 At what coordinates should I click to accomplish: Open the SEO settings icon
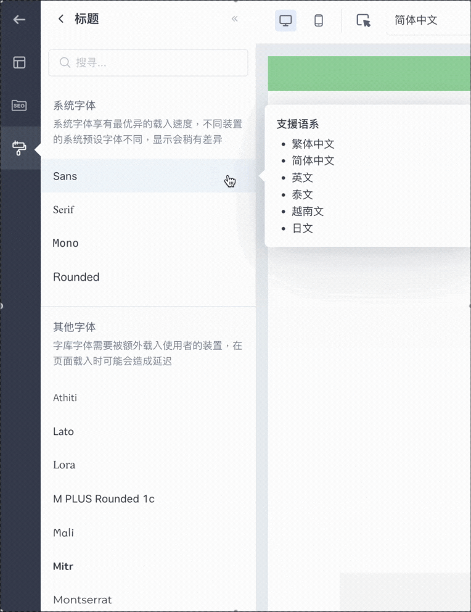point(19,105)
